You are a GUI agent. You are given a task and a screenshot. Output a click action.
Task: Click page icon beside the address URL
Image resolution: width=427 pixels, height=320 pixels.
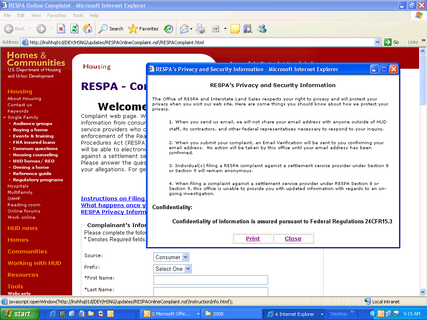coord(25,42)
